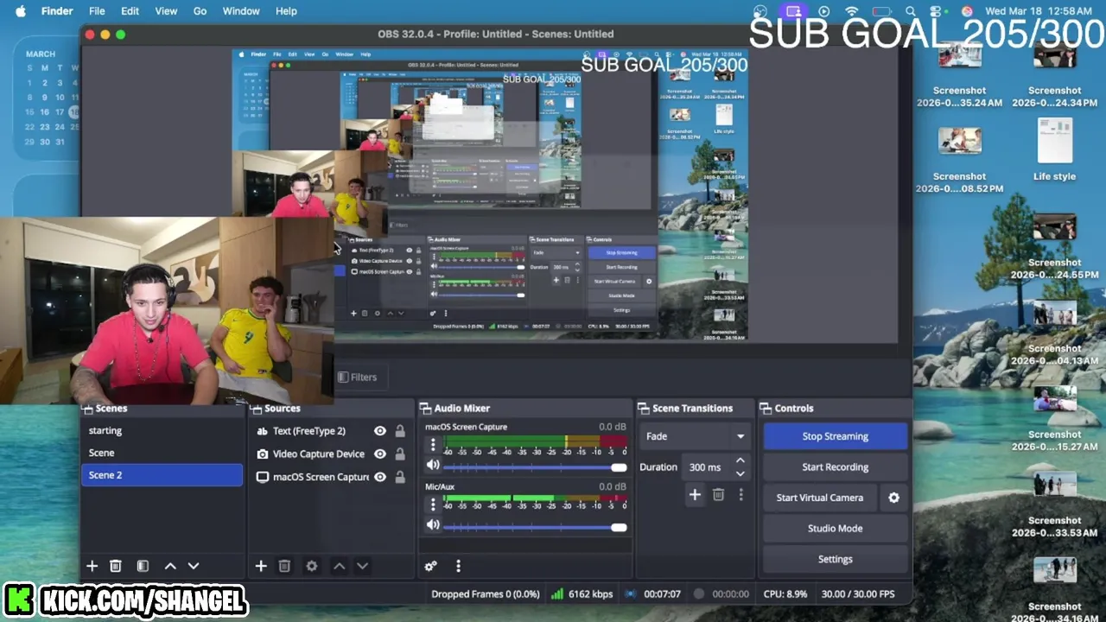Open the Fade transition dropdown
This screenshot has width=1106, height=622.
pyautogui.click(x=696, y=436)
